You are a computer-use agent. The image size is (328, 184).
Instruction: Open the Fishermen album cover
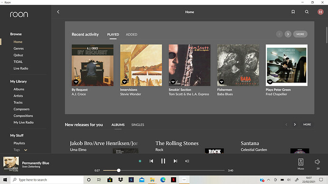(x=238, y=65)
